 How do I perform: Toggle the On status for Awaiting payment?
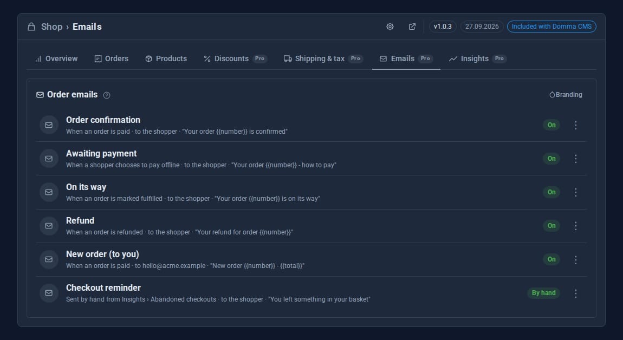551,159
